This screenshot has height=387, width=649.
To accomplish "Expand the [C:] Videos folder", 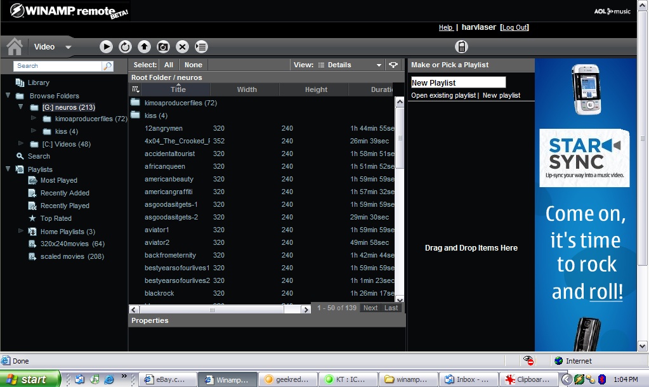I will (x=21, y=144).
